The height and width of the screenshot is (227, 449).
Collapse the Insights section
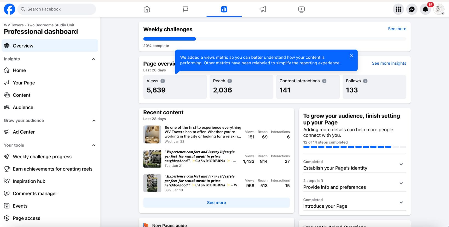point(94,59)
